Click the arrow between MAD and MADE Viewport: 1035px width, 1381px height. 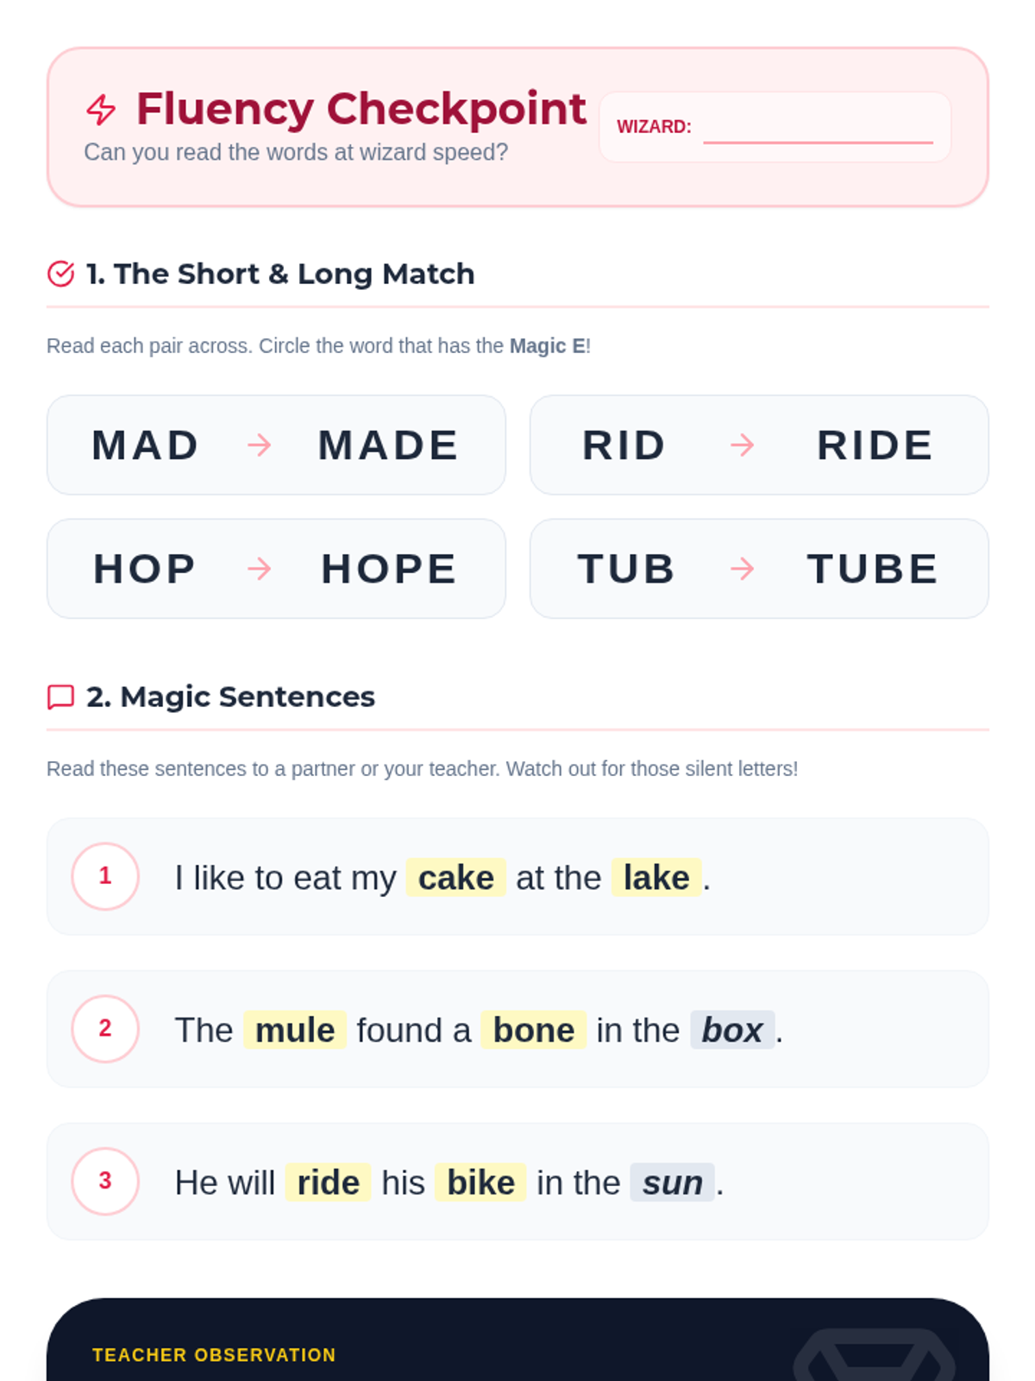tap(260, 445)
